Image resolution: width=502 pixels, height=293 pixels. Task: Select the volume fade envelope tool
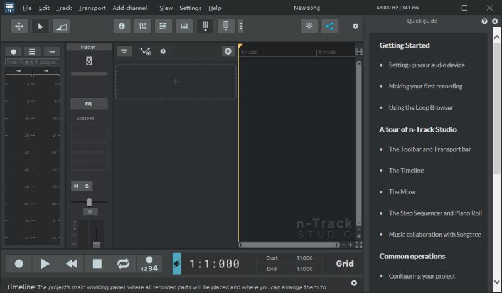tap(61, 26)
